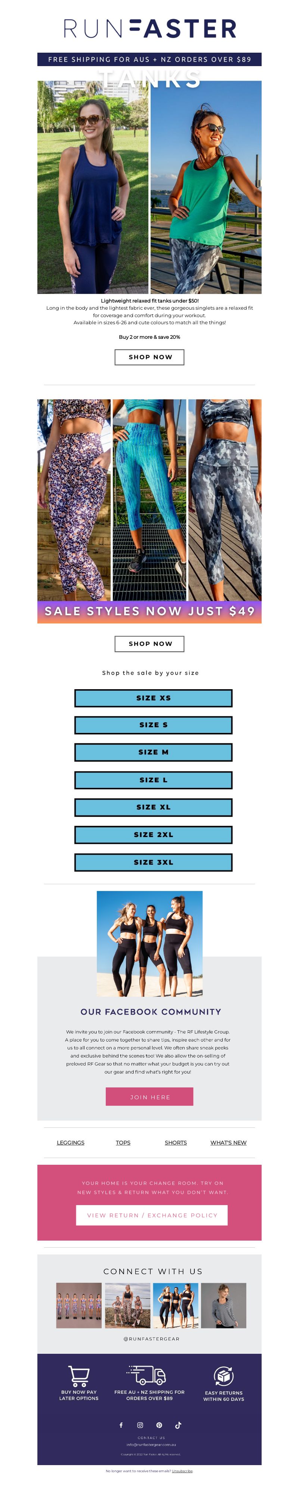Screen dimensions: 299x1492
Task: Open the Instagram icon in footer
Action: tap(140, 1425)
